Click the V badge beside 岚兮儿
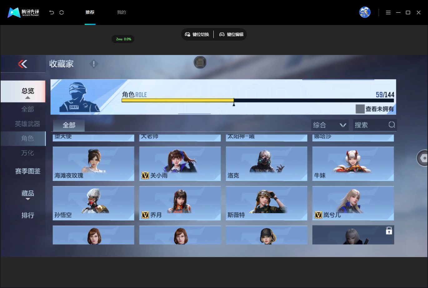The image size is (428, 288). [318, 215]
